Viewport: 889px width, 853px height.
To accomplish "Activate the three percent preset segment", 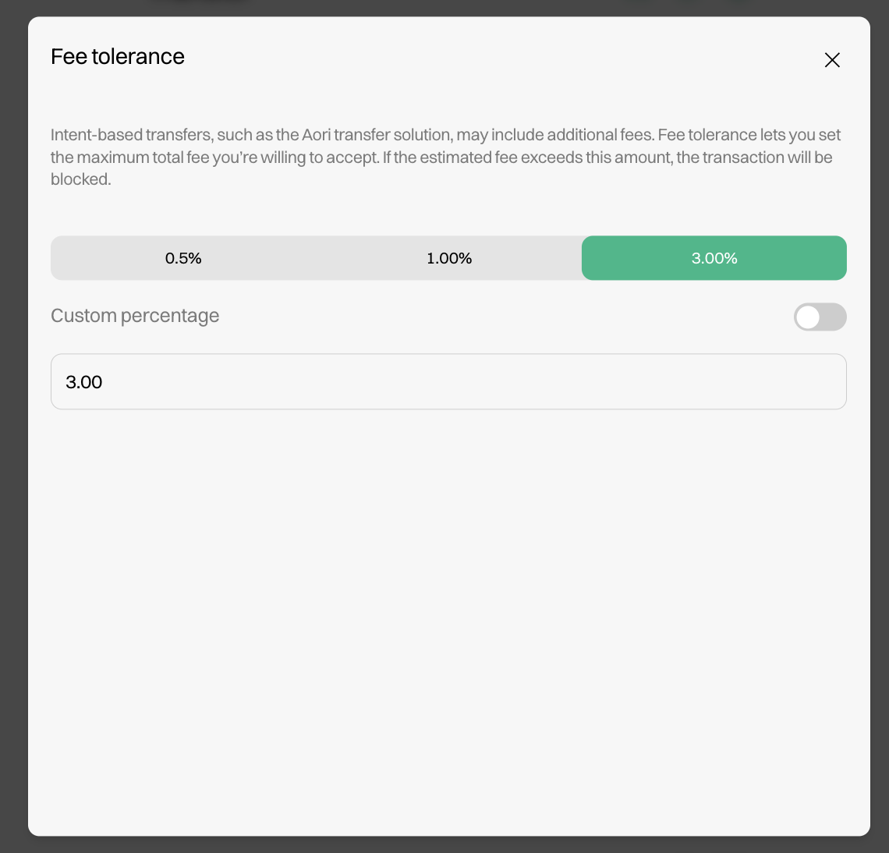I will [714, 258].
